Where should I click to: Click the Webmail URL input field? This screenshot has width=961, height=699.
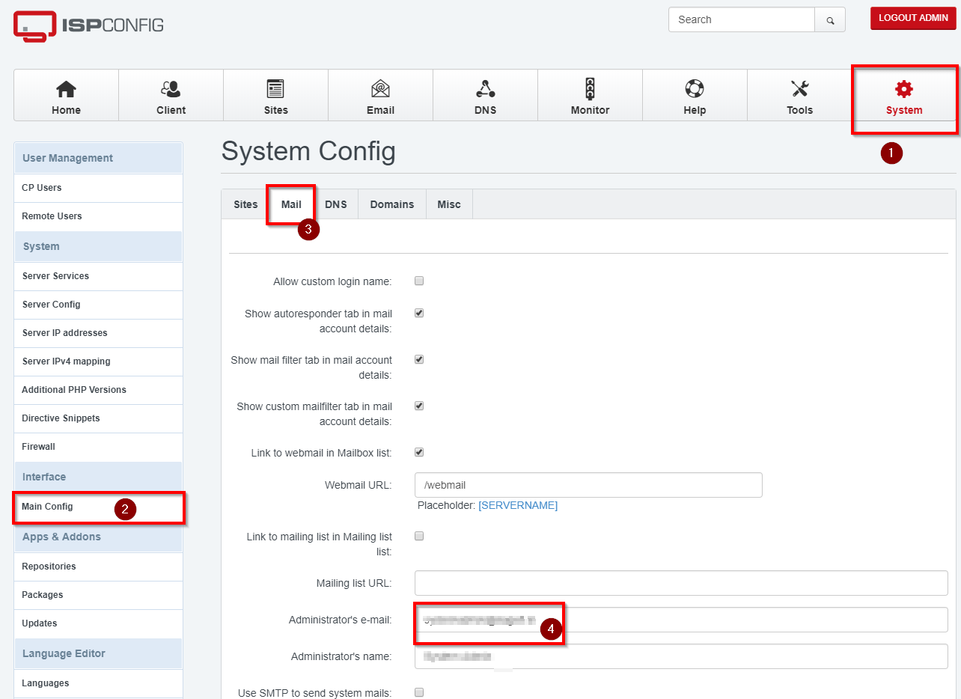[x=588, y=485]
